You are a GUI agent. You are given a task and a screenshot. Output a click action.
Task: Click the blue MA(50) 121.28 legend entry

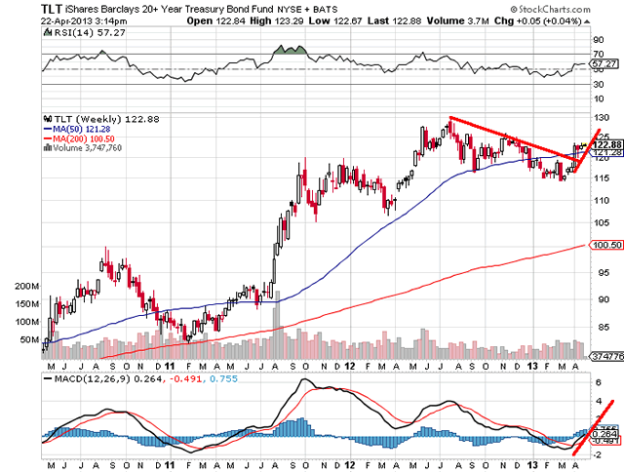click(76, 129)
